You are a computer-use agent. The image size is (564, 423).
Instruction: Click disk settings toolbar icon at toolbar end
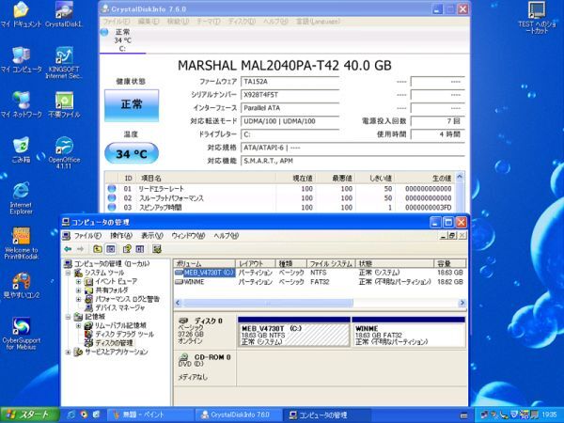tap(156, 249)
